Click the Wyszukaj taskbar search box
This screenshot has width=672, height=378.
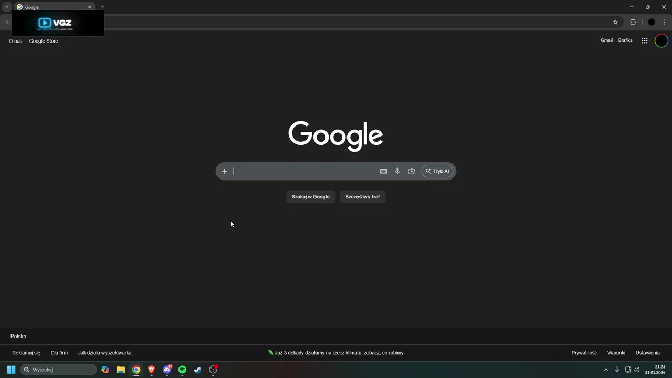[x=58, y=370]
